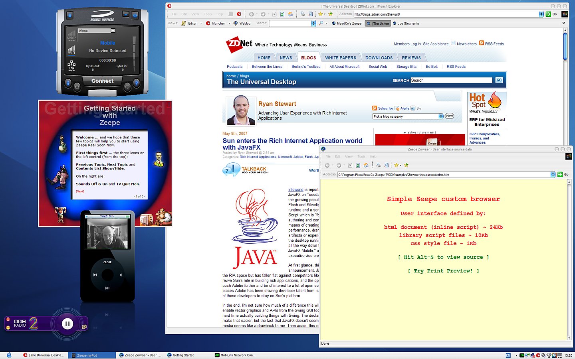The width and height of the screenshot is (575, 359).
Task: Click the dice icon on BBC Radio widget
Action: click(84, 327)
